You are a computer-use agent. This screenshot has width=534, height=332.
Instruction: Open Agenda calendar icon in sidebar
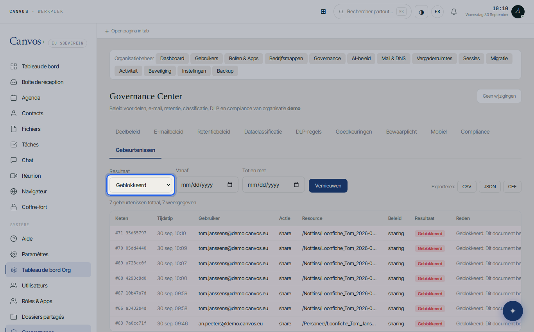(x=14, y=98)
